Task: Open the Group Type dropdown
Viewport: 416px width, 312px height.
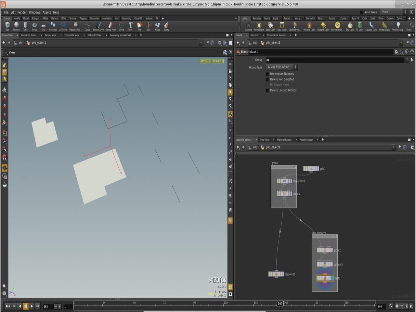Action: 281,67
